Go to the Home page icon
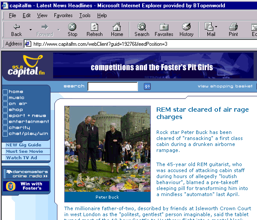Image resolution: width=257 pixels, height=220 pixels. click(x=117, y=27)
